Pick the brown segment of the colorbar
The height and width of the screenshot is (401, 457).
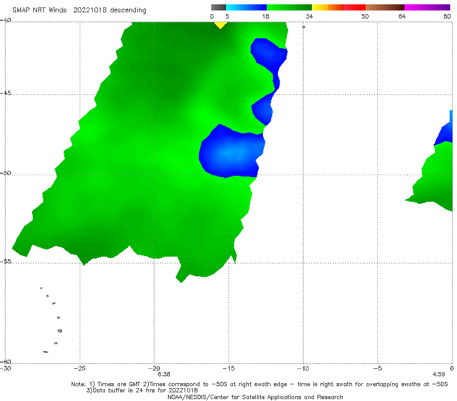tap(385, 7)
